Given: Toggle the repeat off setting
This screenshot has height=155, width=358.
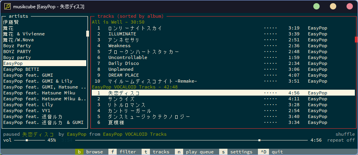Looking at the screenshot, I should (x=341, y=140).
